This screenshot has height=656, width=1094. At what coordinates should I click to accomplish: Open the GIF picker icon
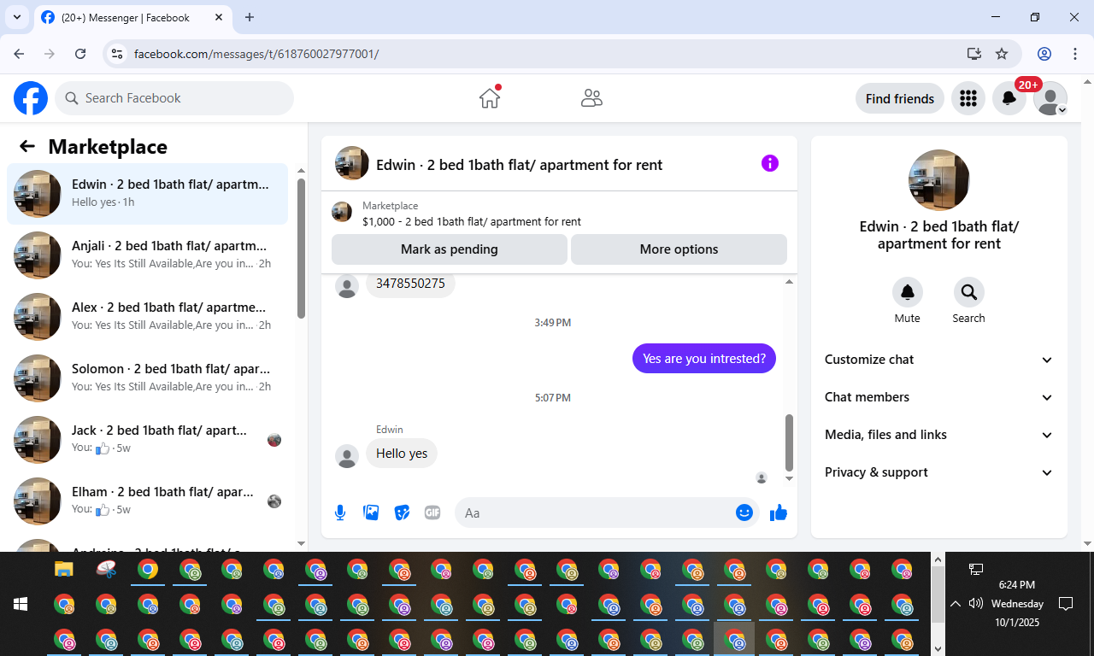432,512
